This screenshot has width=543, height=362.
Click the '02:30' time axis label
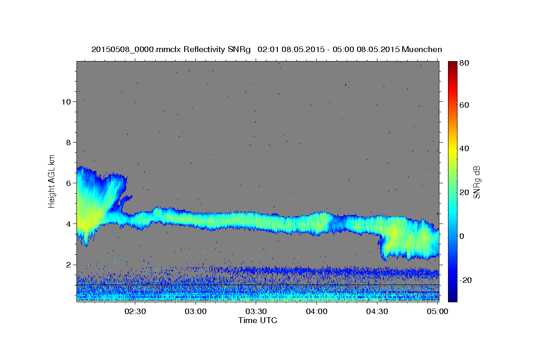135,311
